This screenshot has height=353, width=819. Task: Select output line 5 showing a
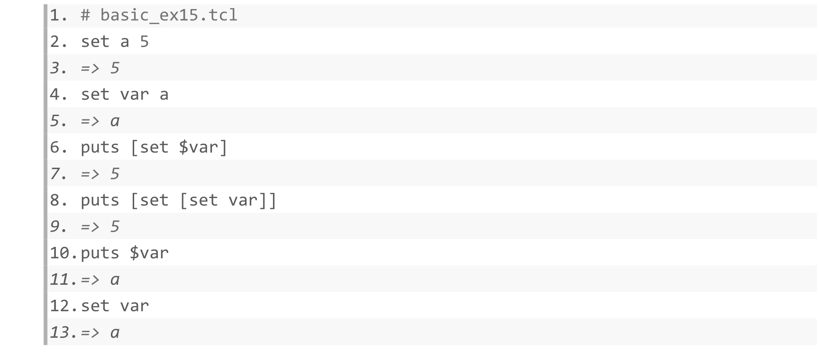100,121
